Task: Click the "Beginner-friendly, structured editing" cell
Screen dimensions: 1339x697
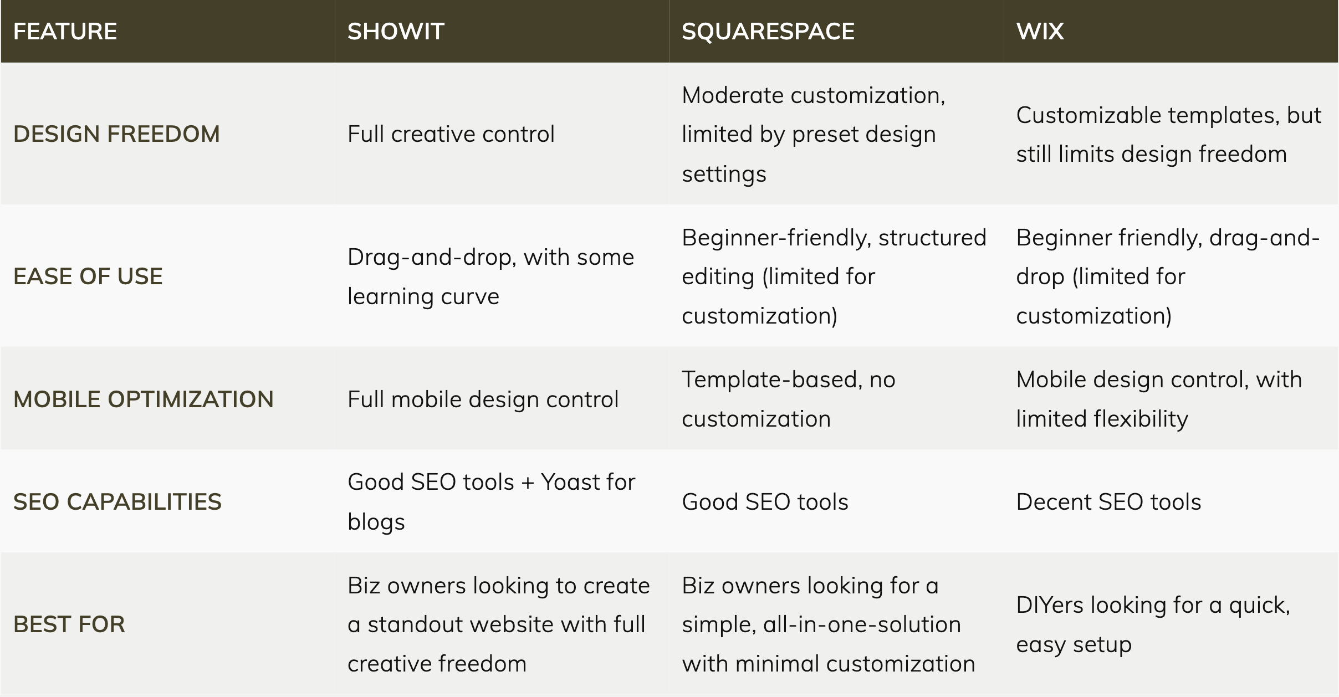Action: (834, 276)
